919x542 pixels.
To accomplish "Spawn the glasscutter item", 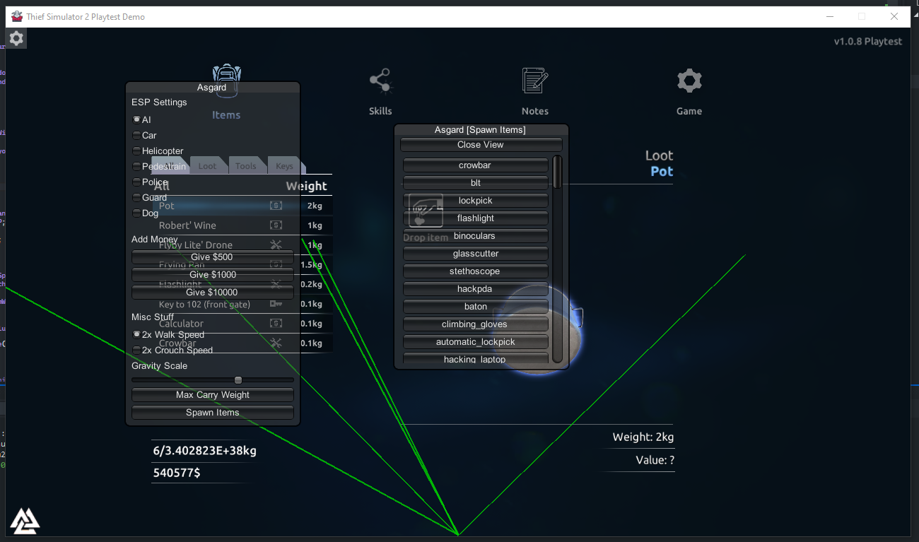I will 475,254.
